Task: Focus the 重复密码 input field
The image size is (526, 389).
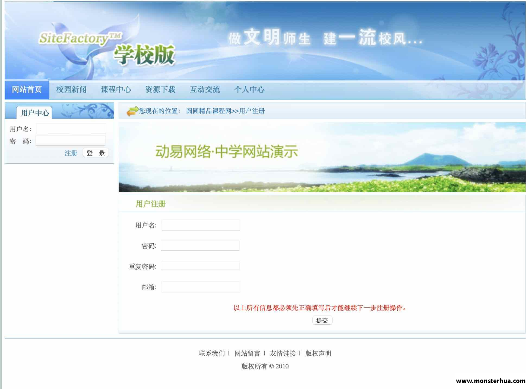Action: (x=200, y=266)
